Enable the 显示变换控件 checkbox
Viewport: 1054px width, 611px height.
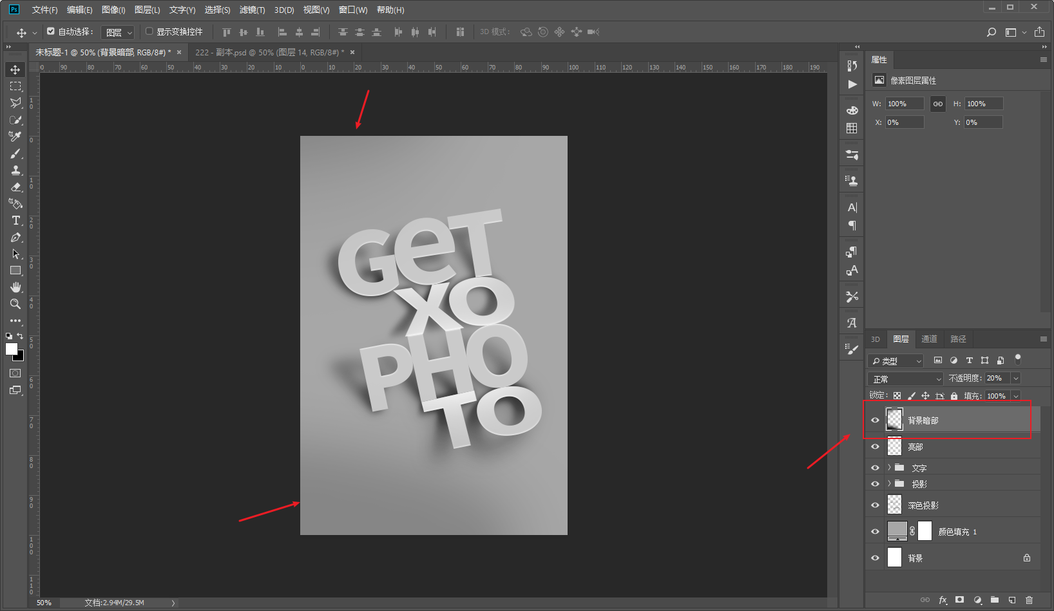(x=149, y=31)
